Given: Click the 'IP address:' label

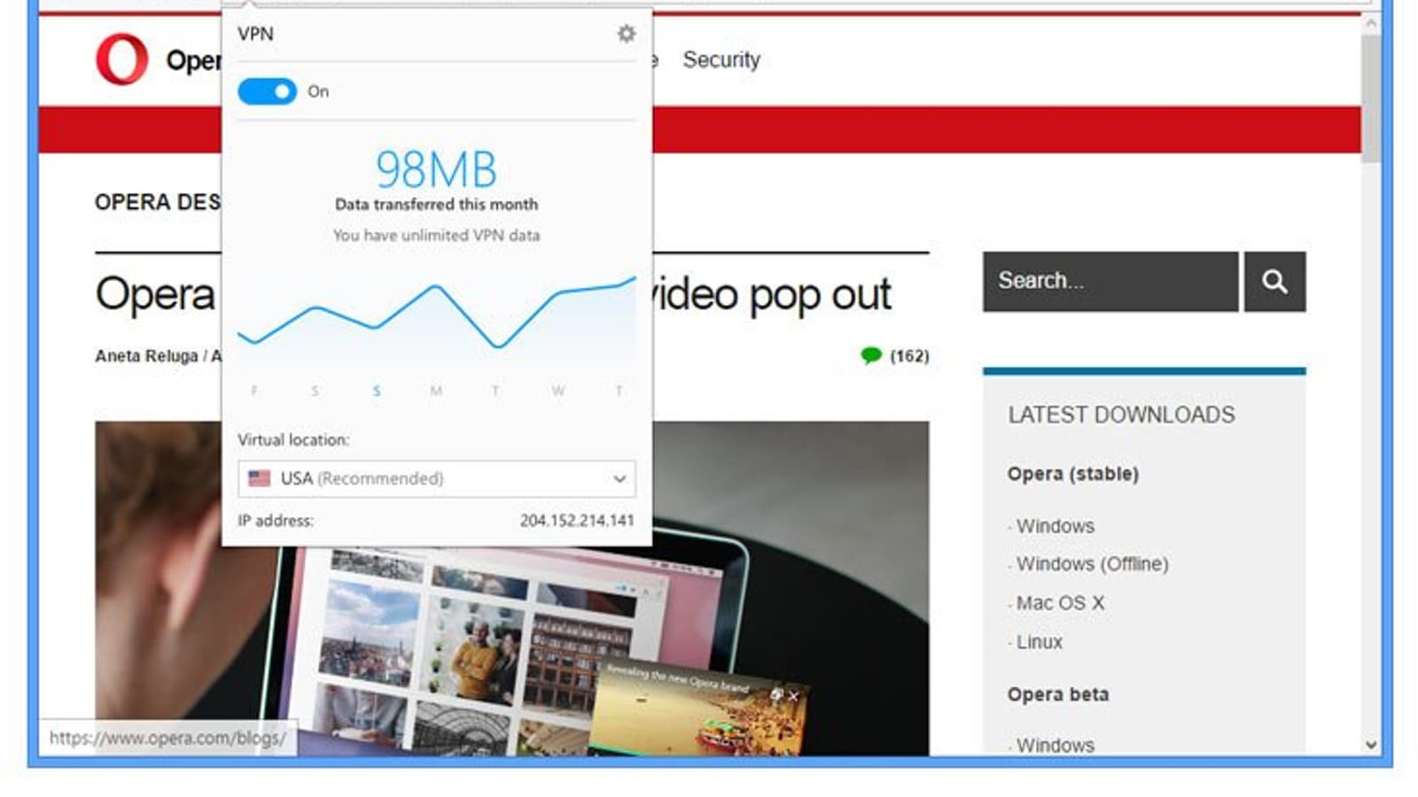Looking at the screenshot, I should 276,521.
